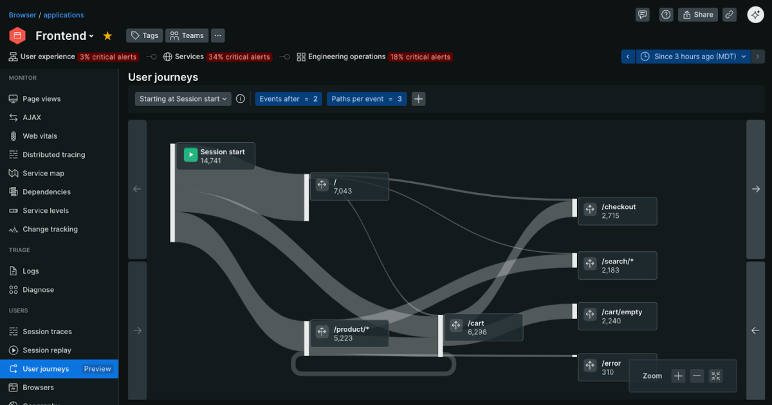The height and width of the screenshot is (405, 772).
Task: Click the Events after = 2 filter chip
Action: tap(288, 98)
